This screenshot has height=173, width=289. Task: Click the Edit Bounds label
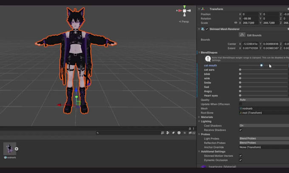pyautogui.click(x=254, y=35)
